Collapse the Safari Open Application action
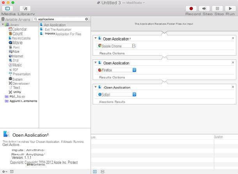This screenshot has height=174, width=238. click(96, 87)
